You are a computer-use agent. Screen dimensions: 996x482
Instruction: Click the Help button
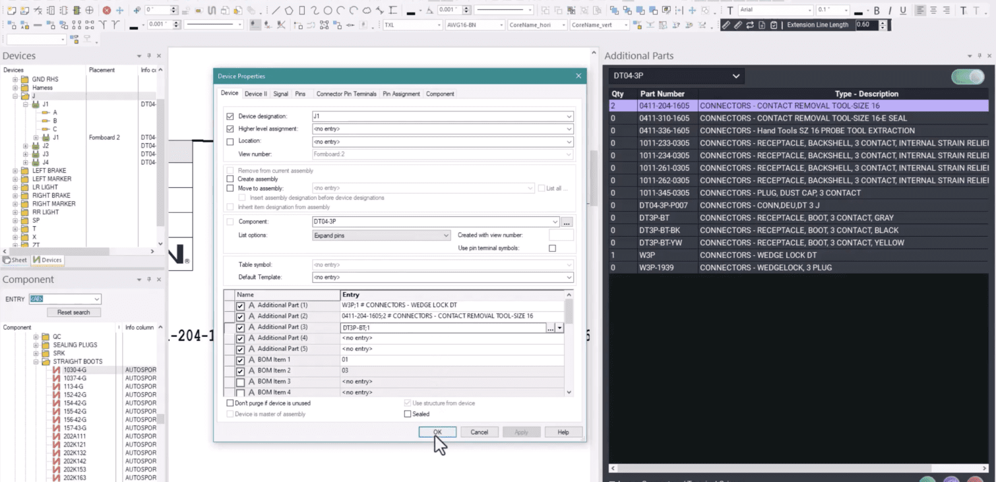563,432
